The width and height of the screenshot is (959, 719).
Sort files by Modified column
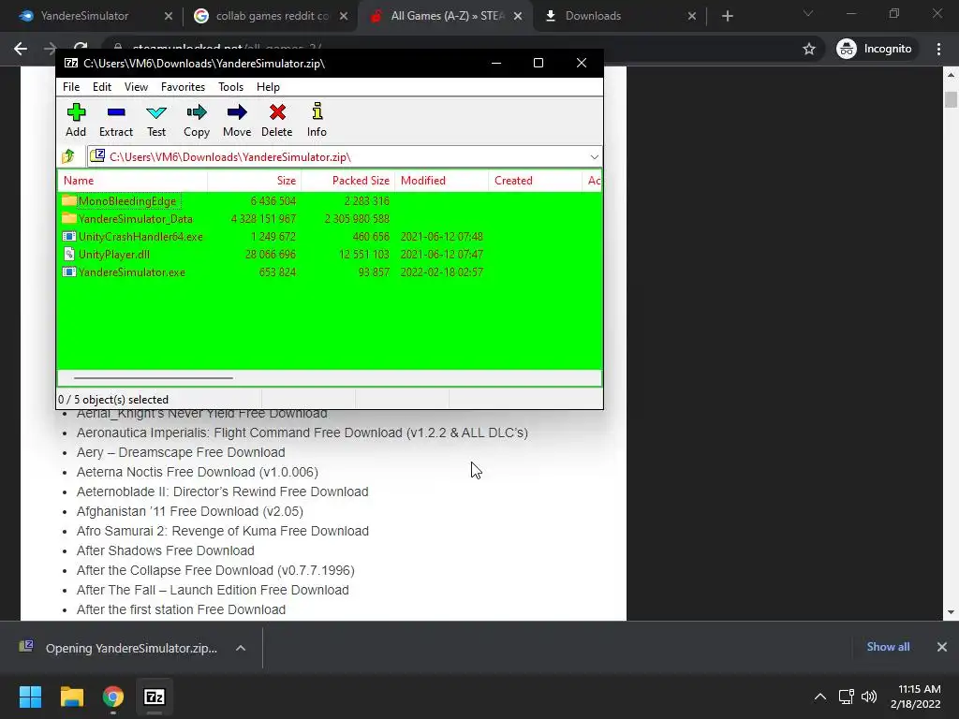pyautogui.click(x=442, y=181)
